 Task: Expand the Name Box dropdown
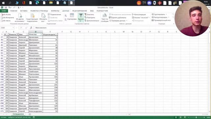pos(13,28)
